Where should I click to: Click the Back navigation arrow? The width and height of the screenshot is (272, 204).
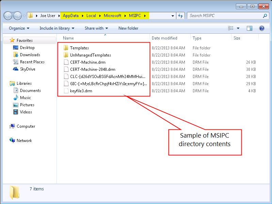(x=8, y=16)
